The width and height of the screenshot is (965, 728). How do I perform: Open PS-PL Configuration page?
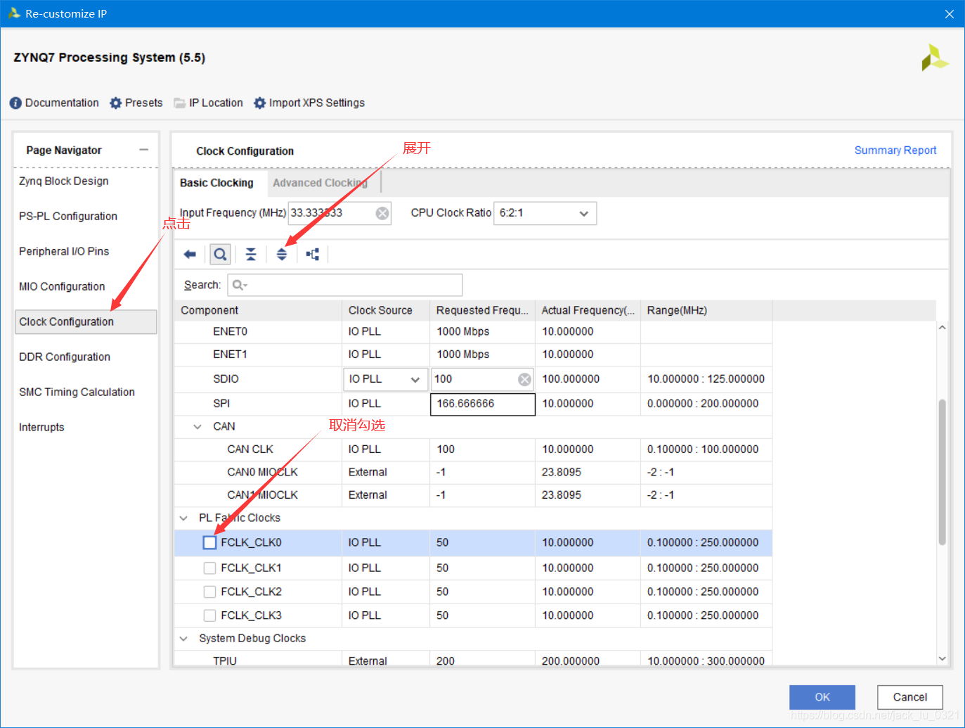coord(68,216)
